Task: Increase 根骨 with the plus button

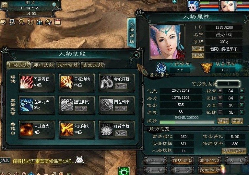Action: [x=242, y=91]
